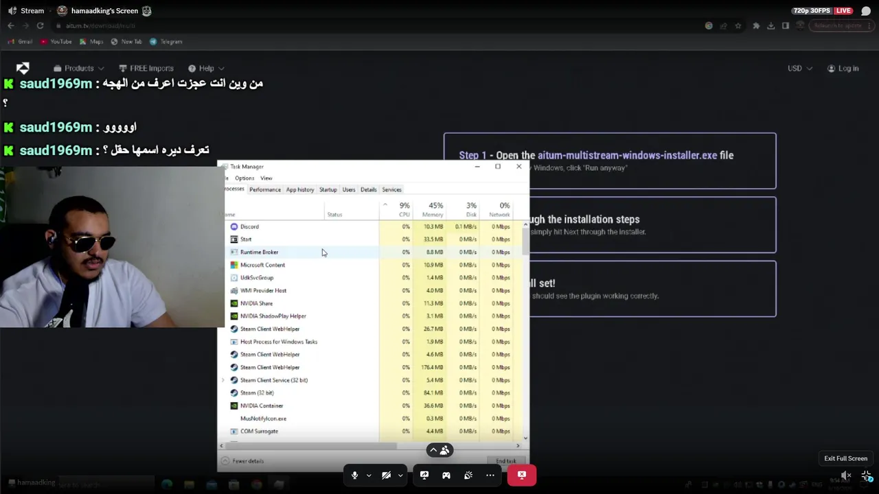The height and width of the screenshot is (494, 879).
Task: Click browser back arrow
Action: [x=11, y=25]
